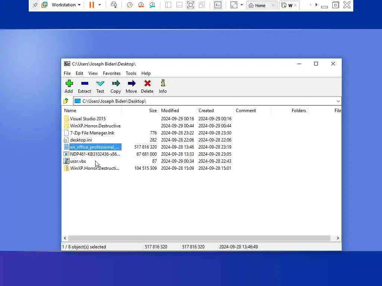Click the scrollbar right arrow in file list
The image size is (382, 286).
pos(338,238)
